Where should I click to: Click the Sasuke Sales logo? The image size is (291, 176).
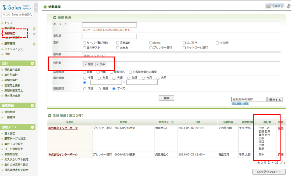[x=16, y=8]
